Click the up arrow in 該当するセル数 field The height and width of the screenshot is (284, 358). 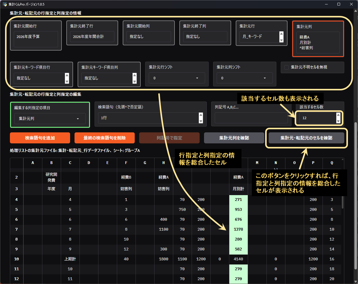click(338, 115)
